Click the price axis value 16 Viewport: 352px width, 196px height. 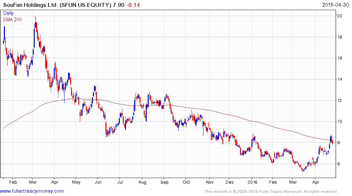click(340, 58)
